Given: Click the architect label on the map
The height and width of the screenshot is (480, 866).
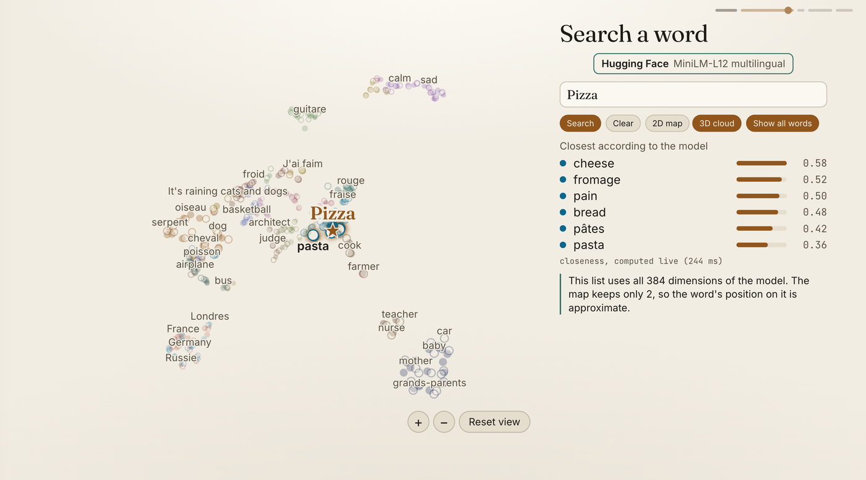Looking at the screenshot, I should point(270,223).
